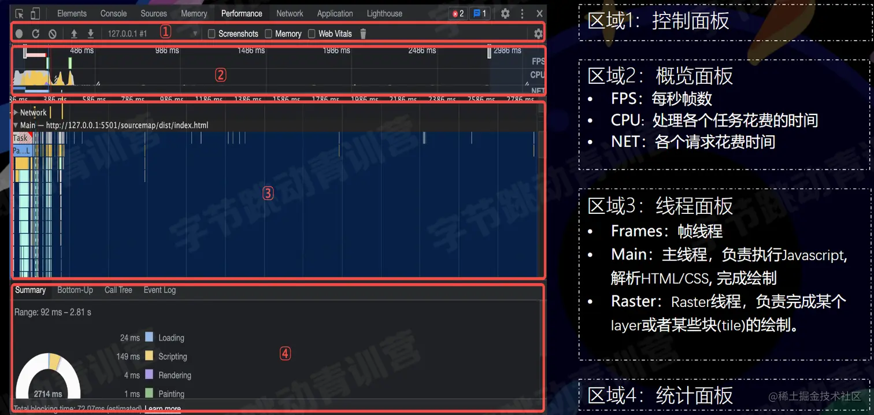The width and height of the screenshot is (874, 415).
Task: Save the profile with the download arrow
Action: pyautogui.click(x=91, y=34)
